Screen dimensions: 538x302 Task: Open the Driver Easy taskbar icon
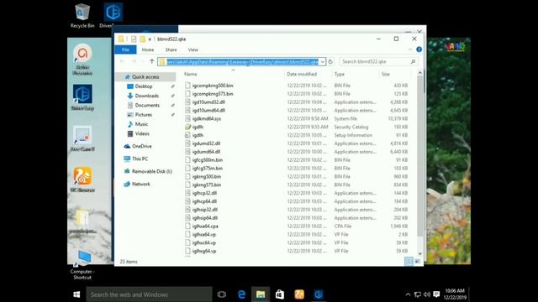(319, 294)
